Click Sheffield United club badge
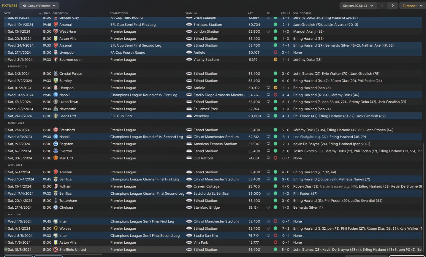The height and width of the screenshot is (257, 426). pos(56,250)
